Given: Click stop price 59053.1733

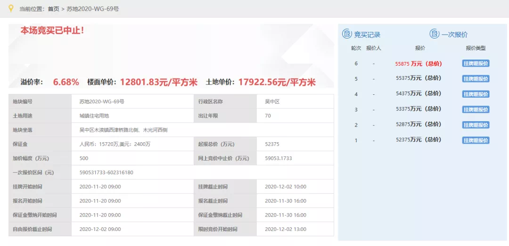Looking at the screenshot, I should tap(279, 158).
